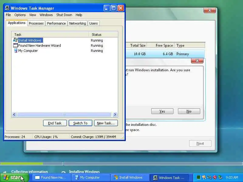Screen dimensions: 243x182
Task: Click the Commit Charge status entry
Action: tap(93, 137)
